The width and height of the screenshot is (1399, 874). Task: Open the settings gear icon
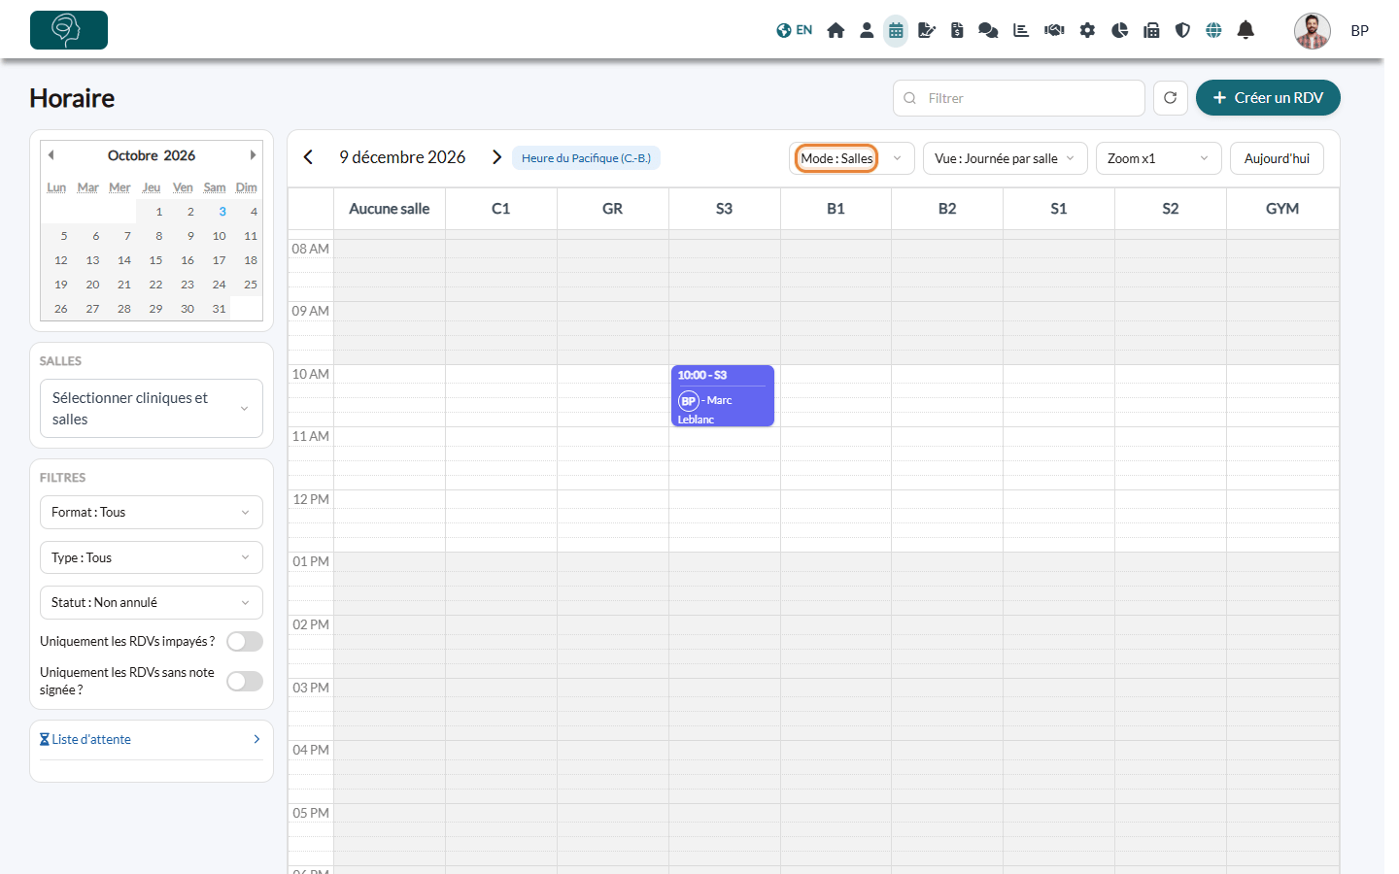click(1087, 30)
